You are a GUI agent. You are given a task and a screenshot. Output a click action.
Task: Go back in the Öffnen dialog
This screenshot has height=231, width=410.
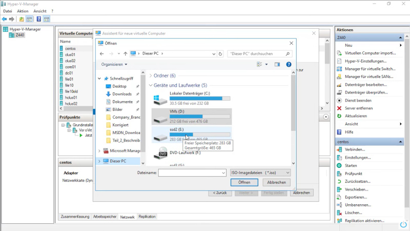click(101, 54)
